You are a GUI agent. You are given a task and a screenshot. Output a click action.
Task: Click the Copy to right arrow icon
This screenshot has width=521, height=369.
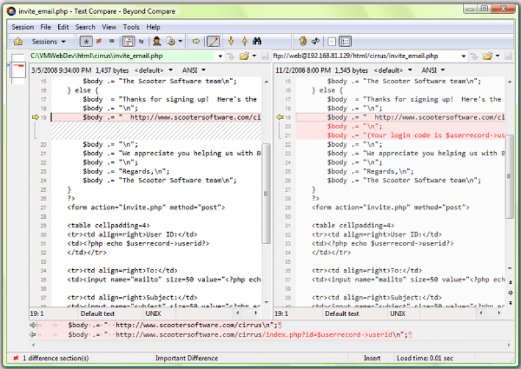196,42
